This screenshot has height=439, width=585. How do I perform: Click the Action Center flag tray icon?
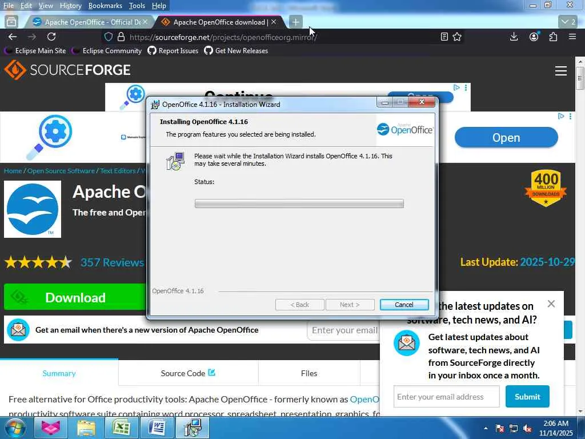click(500, 429)
